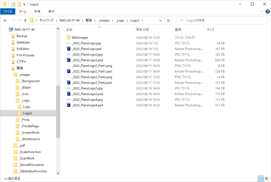Screen dimensions: 271x182
Task: Open the Quick Access Toolbar customize dropdown
Action: (x=24, y=4)
